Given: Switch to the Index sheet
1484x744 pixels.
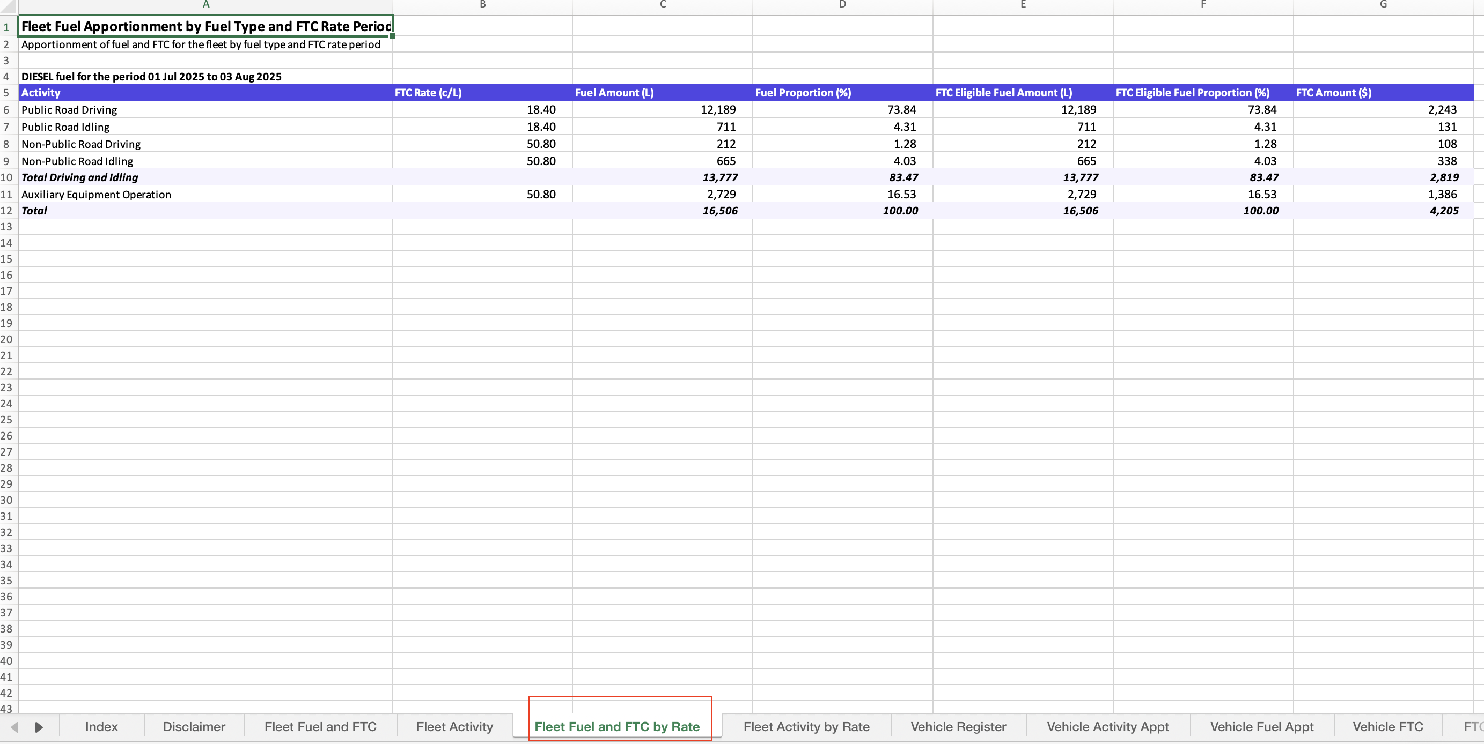Looking at the screenshot, I should pyautogui.click(x=101, y=726).
